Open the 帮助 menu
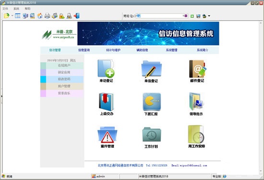Viewport: 264px width, 180px height. coord(28,9)
